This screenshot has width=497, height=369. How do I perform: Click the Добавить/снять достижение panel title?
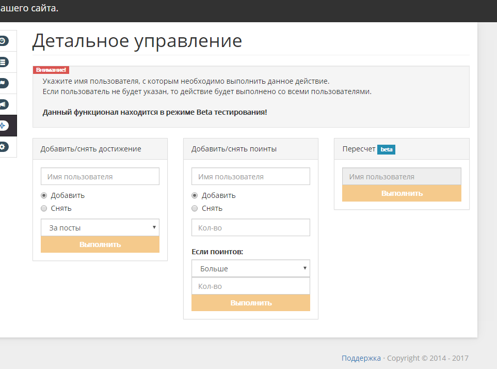coord(91,149)
